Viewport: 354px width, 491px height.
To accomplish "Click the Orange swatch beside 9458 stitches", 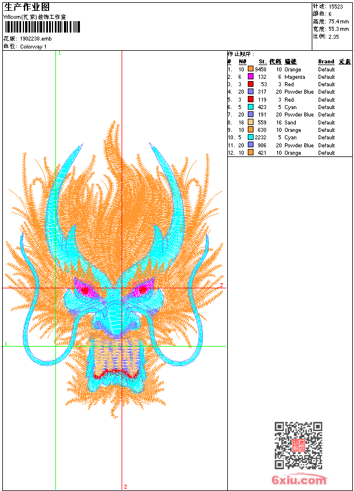I will 251,69.
